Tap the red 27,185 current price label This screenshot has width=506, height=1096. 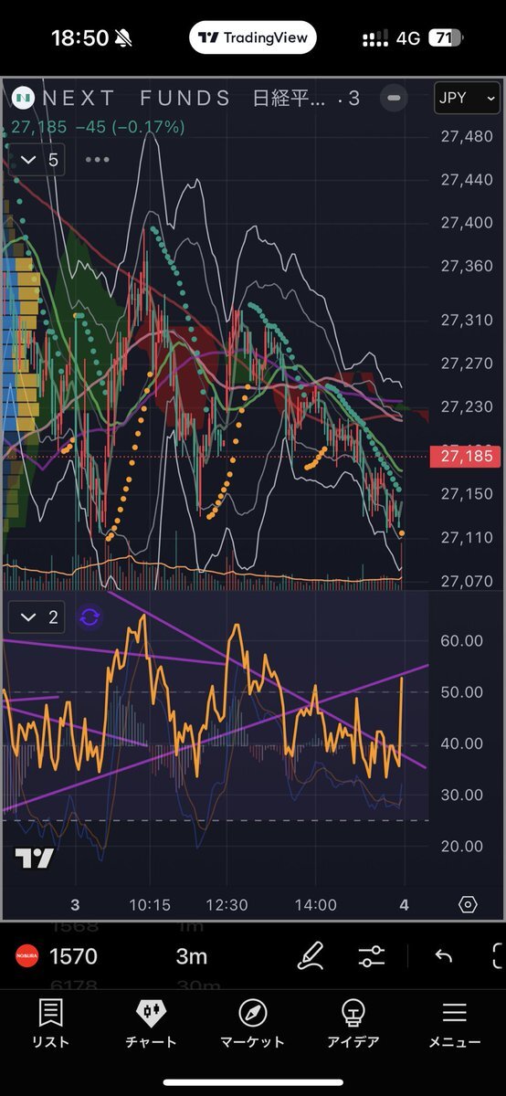click(467, 455)
